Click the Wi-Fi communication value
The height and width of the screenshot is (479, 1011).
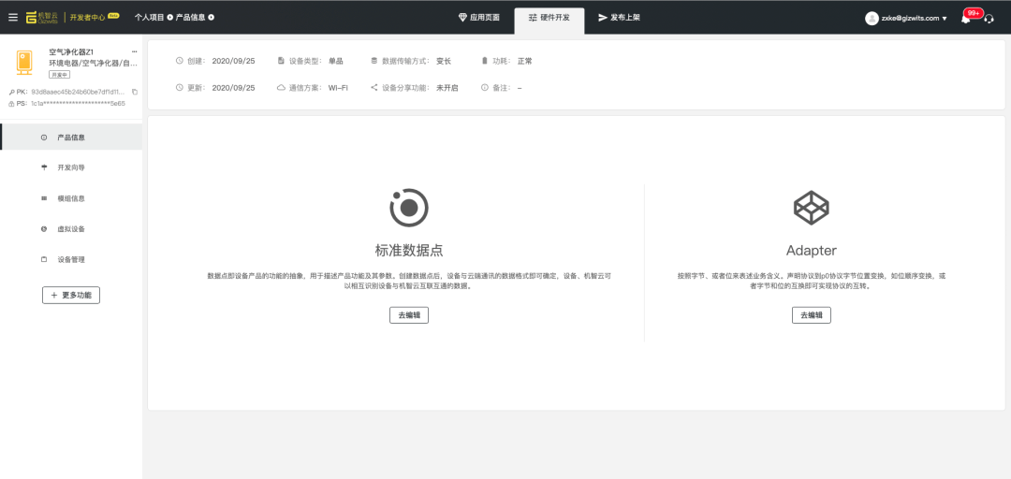(x=338, y=88)
